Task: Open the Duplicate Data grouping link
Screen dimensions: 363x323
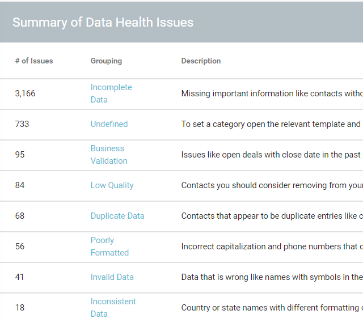Action: click(x=117, y=216)
